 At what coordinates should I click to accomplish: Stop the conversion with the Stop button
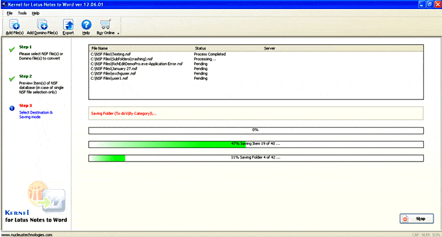[417, 218]
